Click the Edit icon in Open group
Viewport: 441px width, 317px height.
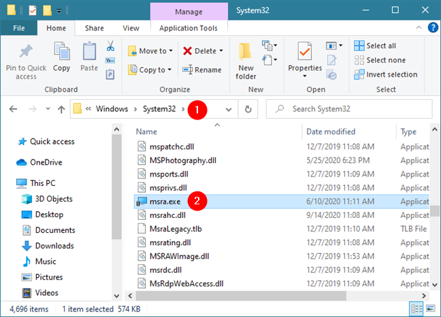(x=331, y=60)
